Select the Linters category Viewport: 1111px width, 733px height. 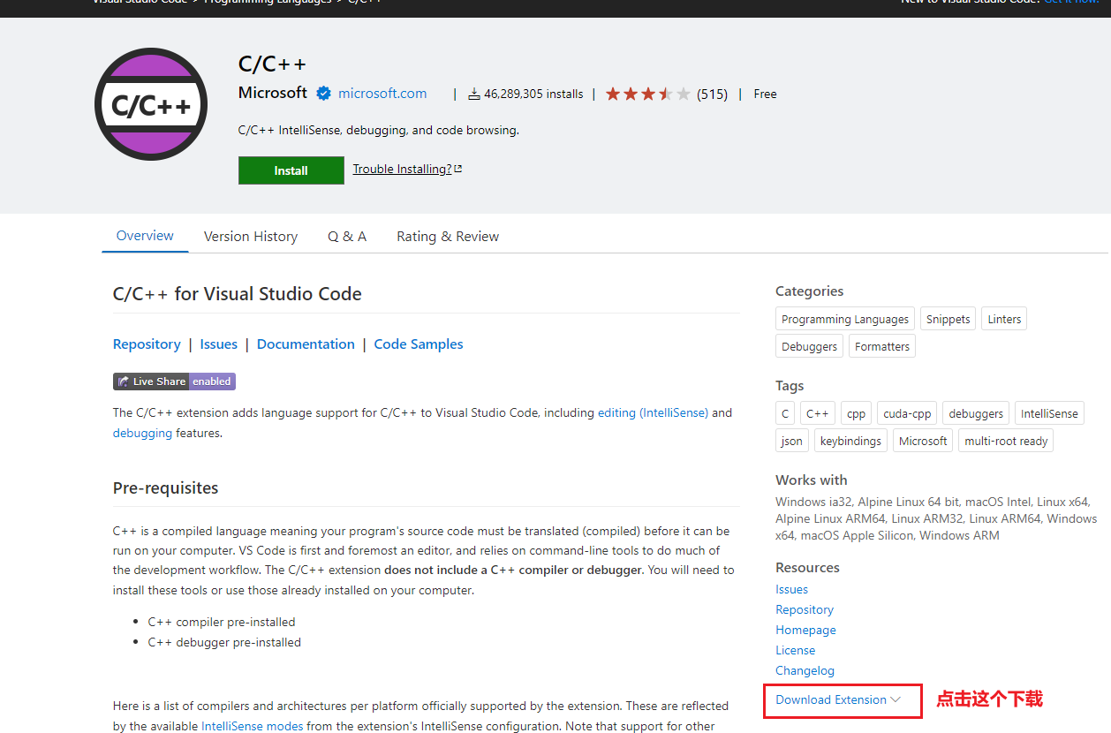coord(1004,319)
